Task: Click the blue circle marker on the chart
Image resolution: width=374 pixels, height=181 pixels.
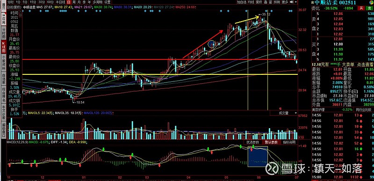Action: [212, 44]
